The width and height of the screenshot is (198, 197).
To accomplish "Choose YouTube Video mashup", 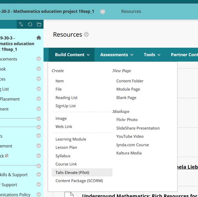I will tap(130, 136).
